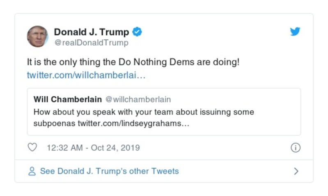Image resolution: width=328 pixels, height=196 pixels.
Task: Open the Donald J. Trump display name
Action: 92,32
